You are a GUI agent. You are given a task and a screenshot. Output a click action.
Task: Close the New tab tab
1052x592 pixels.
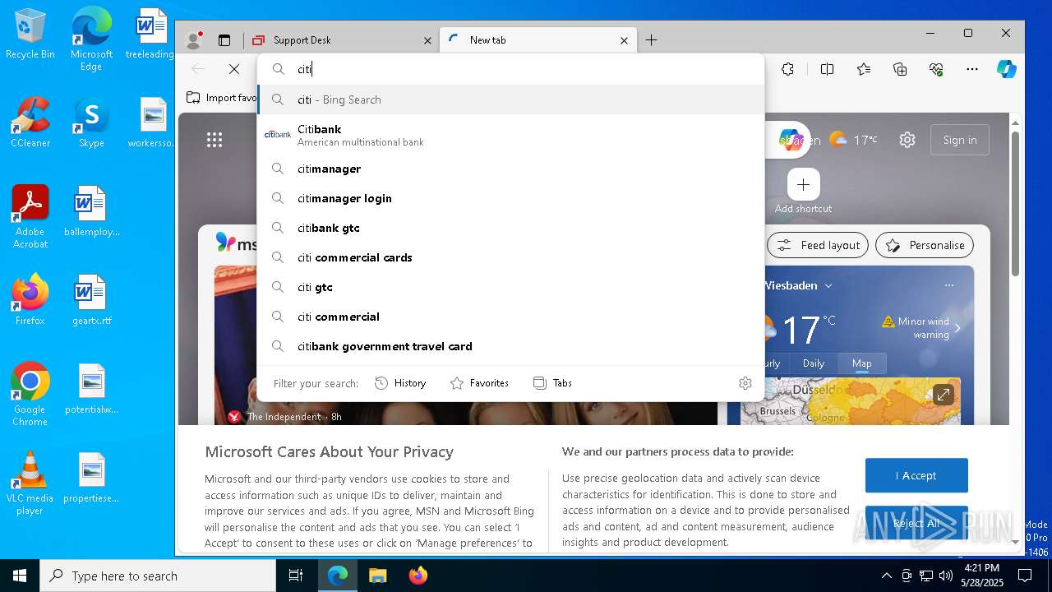pos(624,40)
